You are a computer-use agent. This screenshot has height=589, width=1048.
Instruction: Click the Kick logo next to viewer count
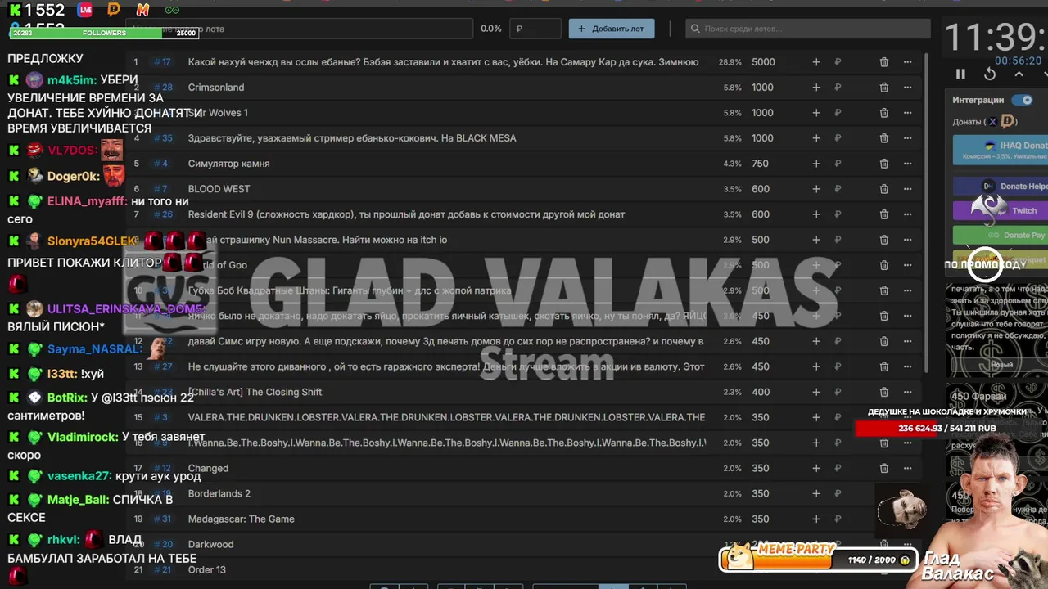pyautogui.click(x=15, y=10)
